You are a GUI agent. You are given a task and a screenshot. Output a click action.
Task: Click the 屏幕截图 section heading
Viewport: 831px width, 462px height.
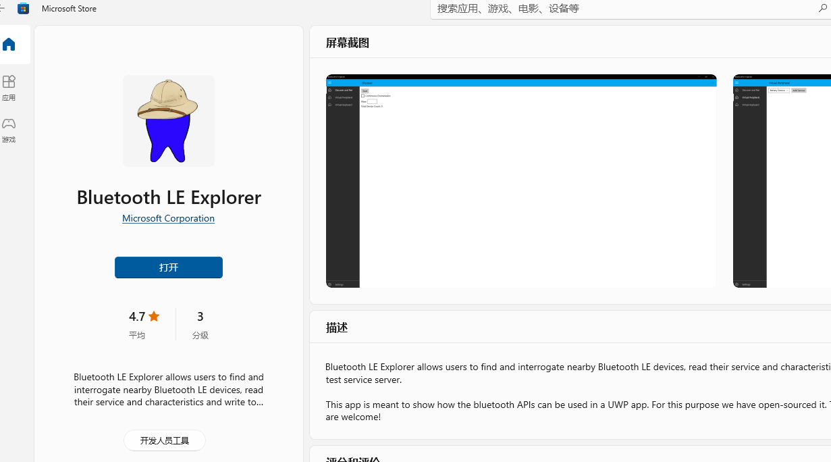tap(347, 43)
